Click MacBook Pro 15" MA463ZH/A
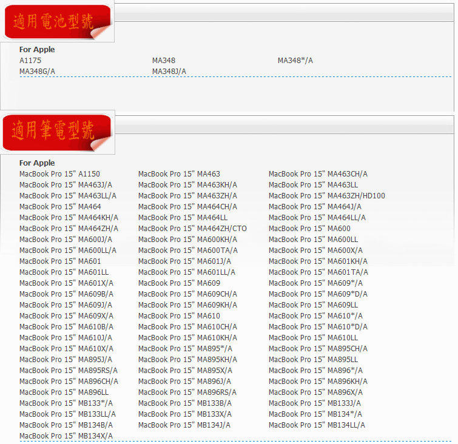458x444 pixels. [x=187, y=196]
